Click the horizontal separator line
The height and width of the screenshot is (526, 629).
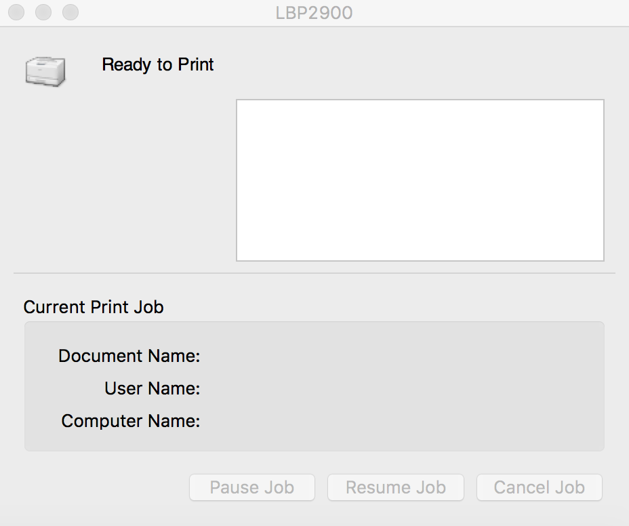(x=314, y=274)
